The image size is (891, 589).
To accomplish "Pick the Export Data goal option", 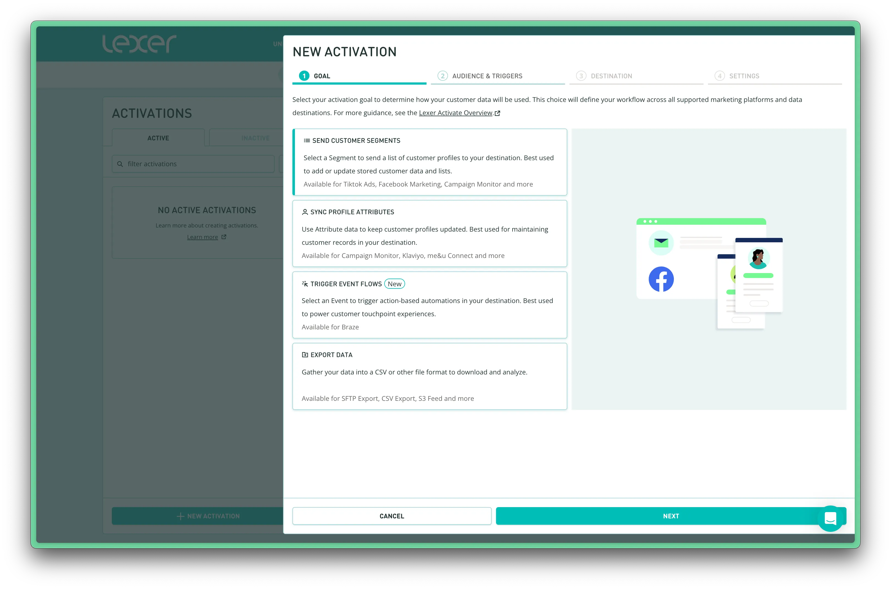I will (430, 376).
